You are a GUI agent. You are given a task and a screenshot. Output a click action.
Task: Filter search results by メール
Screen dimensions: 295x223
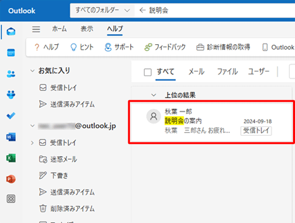coord(196,72)
